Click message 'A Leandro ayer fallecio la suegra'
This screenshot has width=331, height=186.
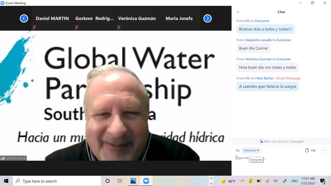268,86
